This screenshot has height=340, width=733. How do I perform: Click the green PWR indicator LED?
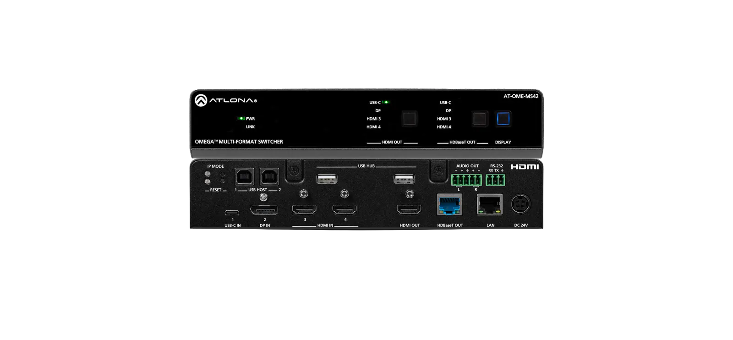point(241,119)
